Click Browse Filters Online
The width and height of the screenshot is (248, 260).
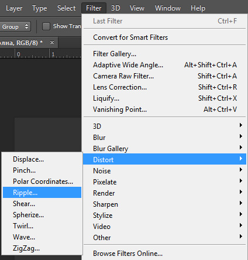click(x=164, y=254)
